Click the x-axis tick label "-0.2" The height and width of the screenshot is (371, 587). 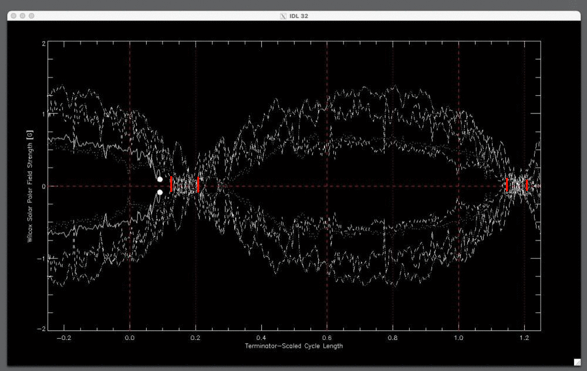[63, 338]
